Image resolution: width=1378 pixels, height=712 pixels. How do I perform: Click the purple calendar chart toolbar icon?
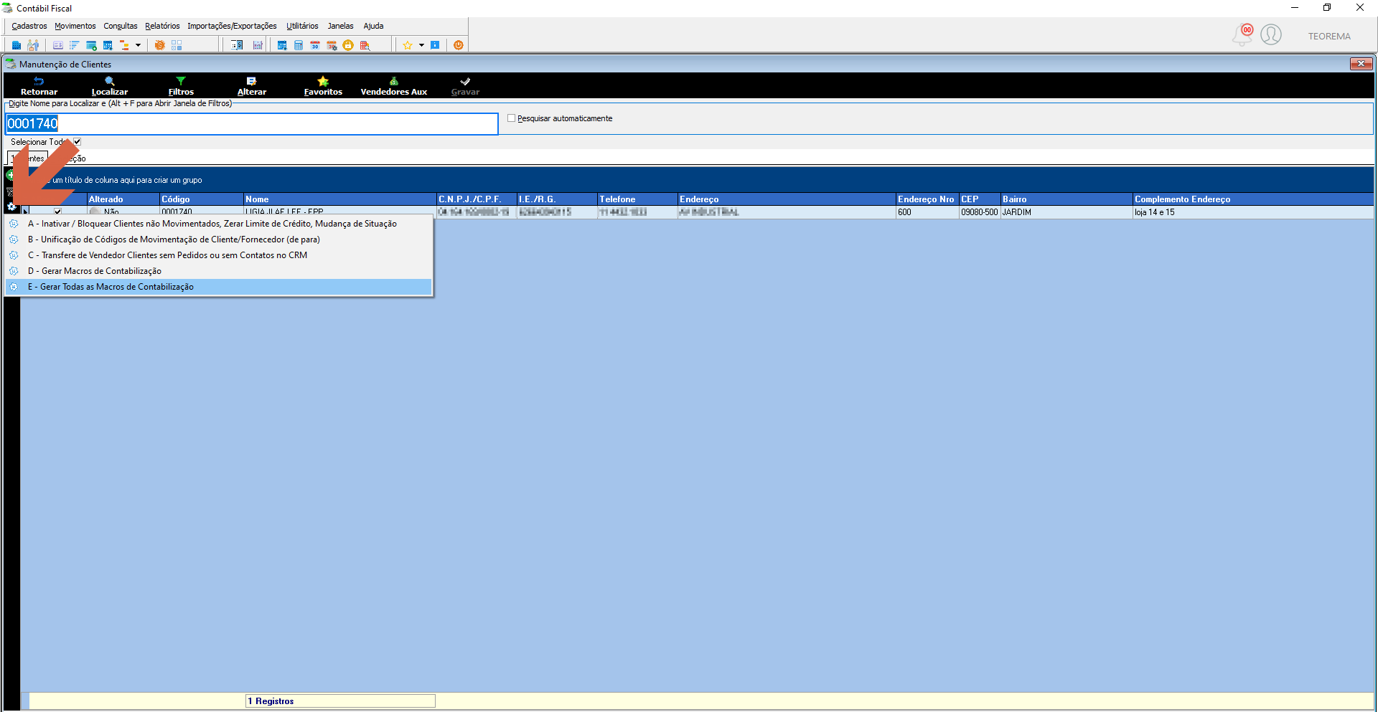[x=258, y=45]
